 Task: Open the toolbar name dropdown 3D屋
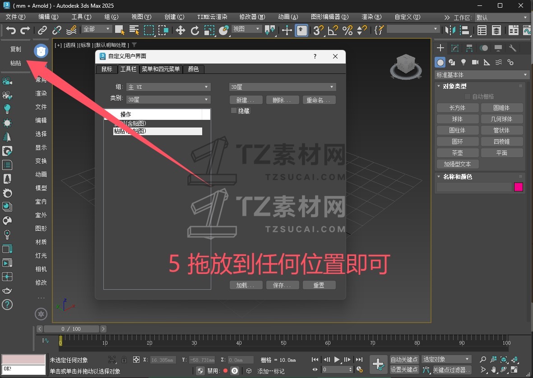283,87
